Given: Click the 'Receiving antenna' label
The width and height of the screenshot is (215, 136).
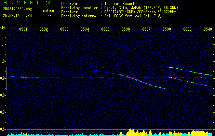Looking at the screenshot, I should point(79,16).
